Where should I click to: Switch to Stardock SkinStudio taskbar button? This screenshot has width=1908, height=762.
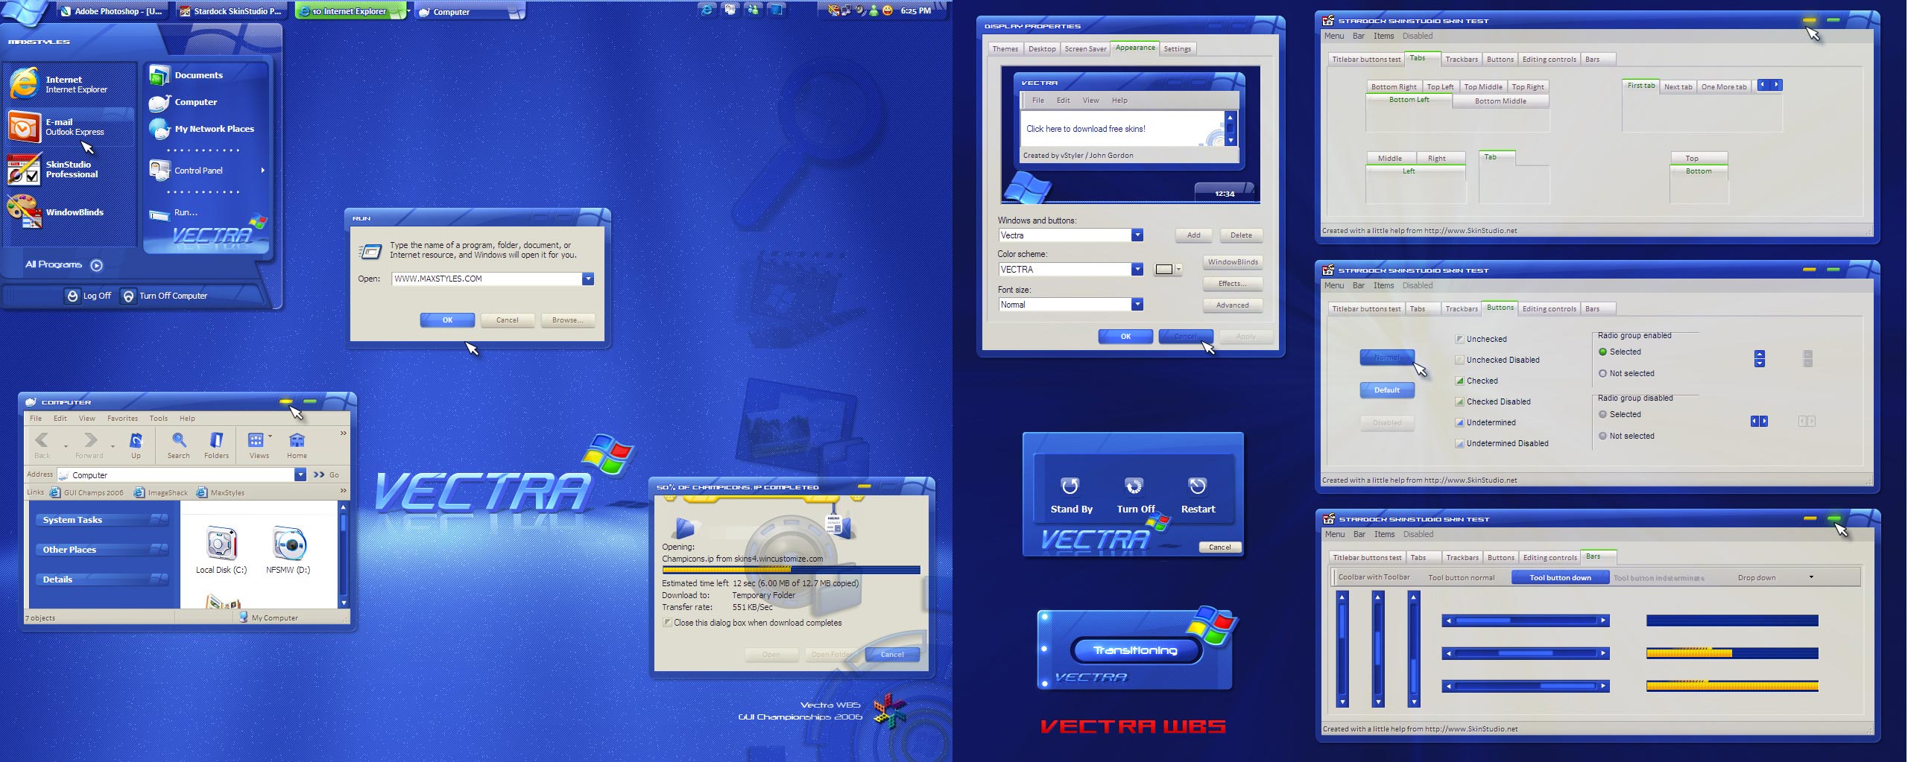coord(230,11)
